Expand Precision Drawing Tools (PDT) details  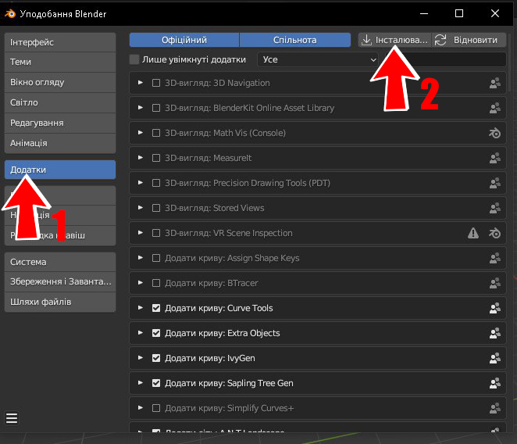tap(141, 183)
